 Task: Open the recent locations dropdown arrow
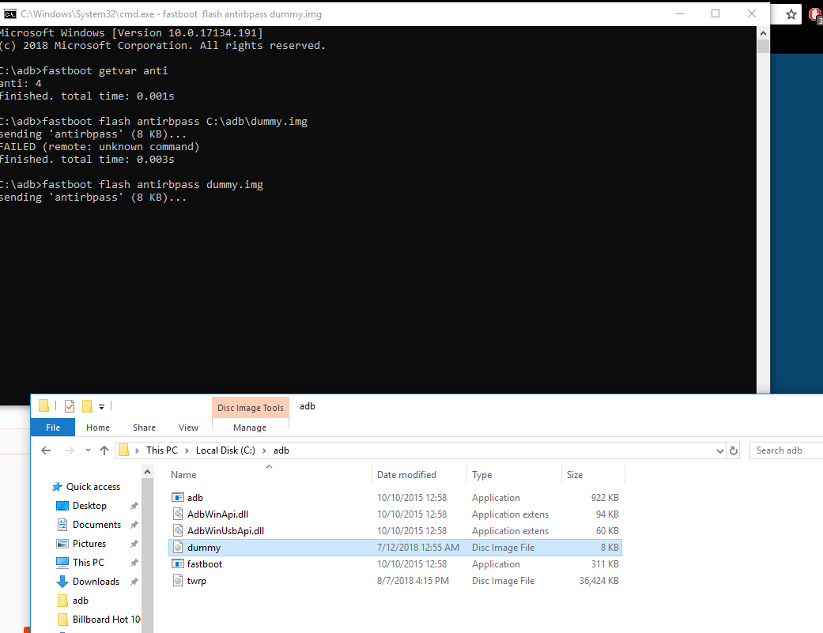tap(87, 450)
